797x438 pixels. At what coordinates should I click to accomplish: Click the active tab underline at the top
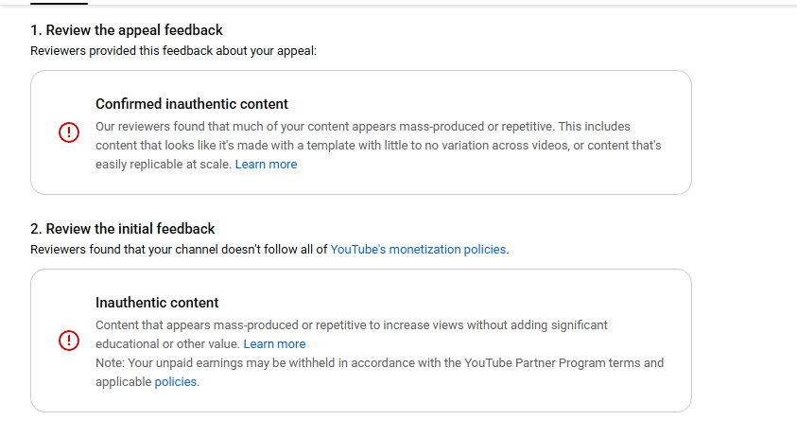pos(59,3)
